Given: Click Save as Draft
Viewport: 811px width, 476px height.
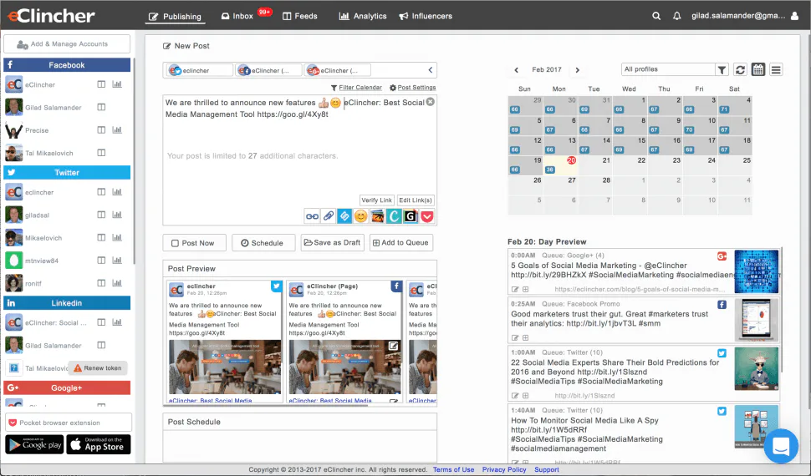Looking at the screenshot, I should (x=332, y=243).
